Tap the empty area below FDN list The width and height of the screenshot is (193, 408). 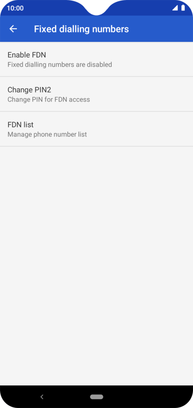97,266
